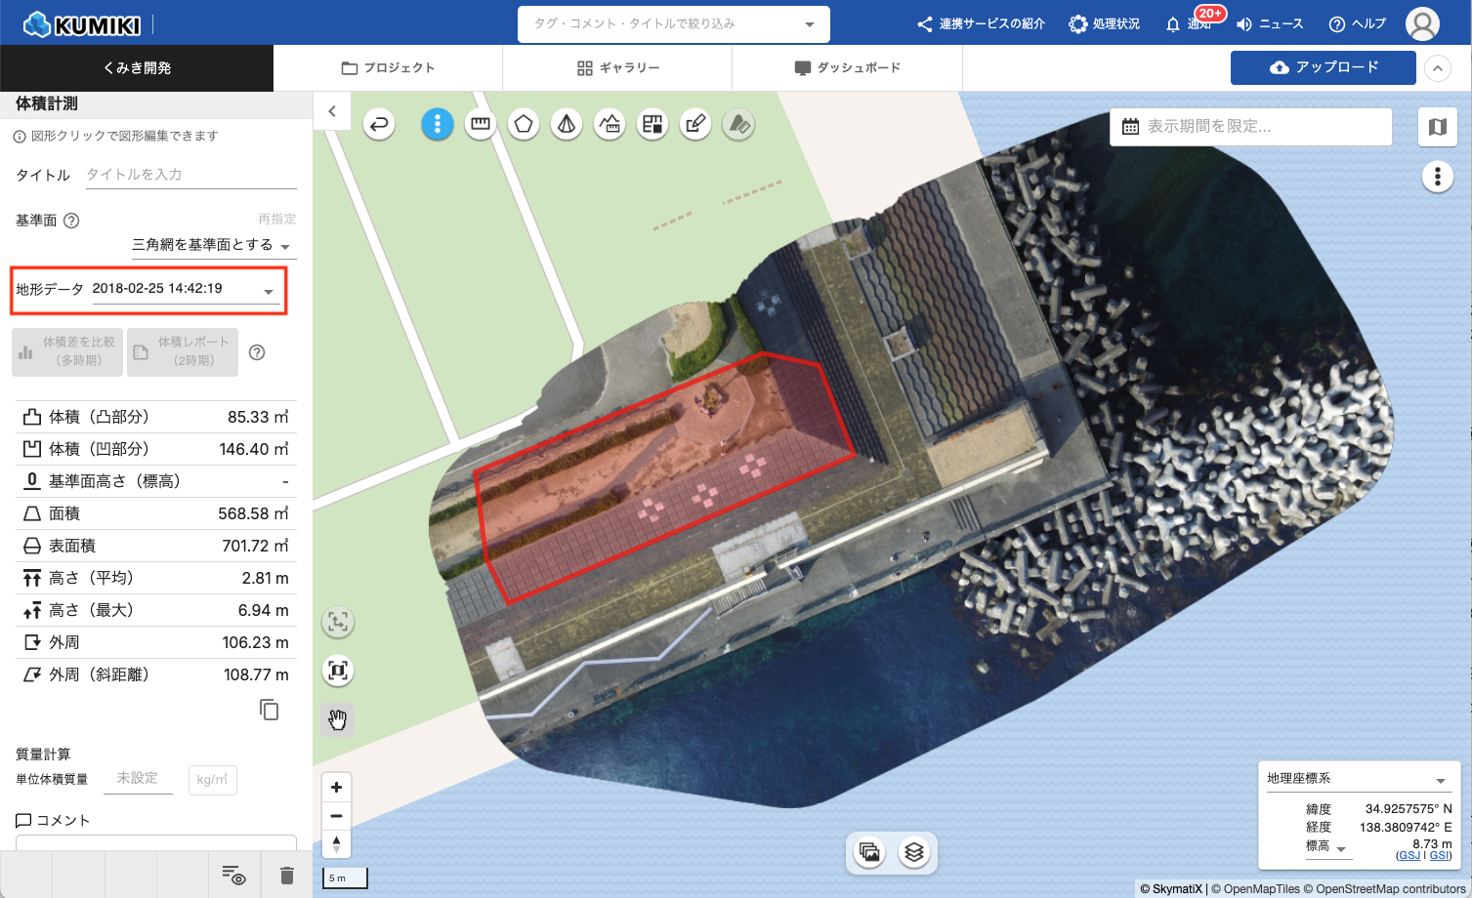Click the pencil annotation edit tool
1472x898 pixels.
[695, 124]
